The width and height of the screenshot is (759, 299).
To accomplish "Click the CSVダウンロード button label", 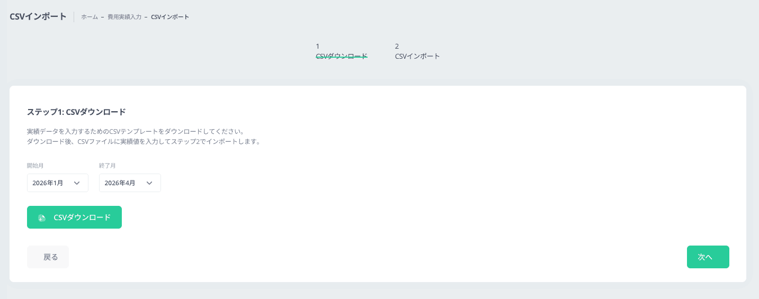I will pos(82,218).
